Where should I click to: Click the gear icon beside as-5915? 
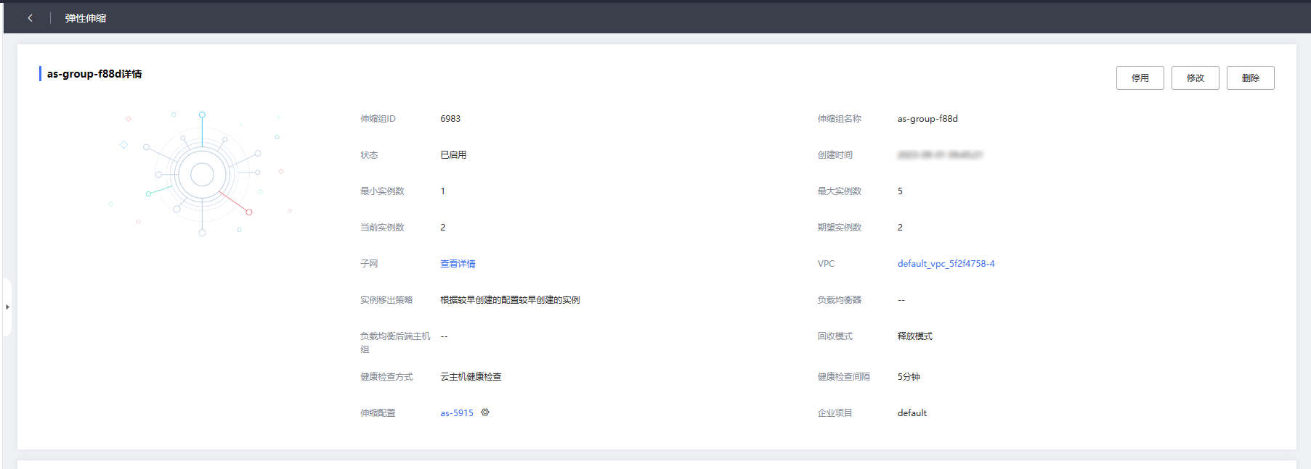485,412
